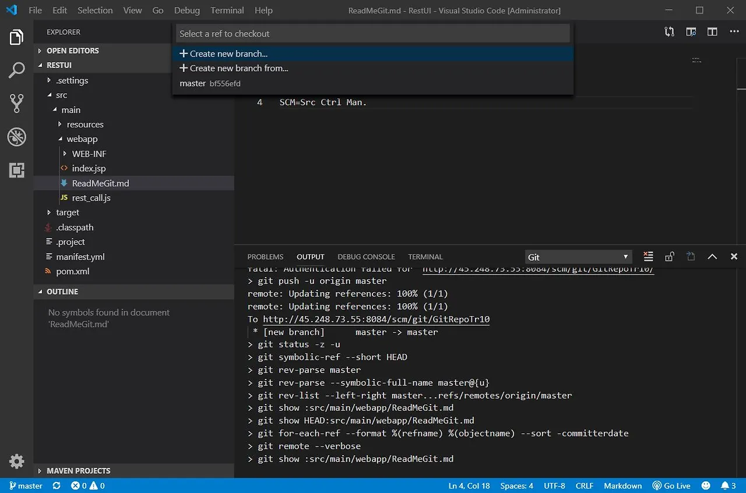Collapse the OUTLINE section

click(x=134, y=292)
